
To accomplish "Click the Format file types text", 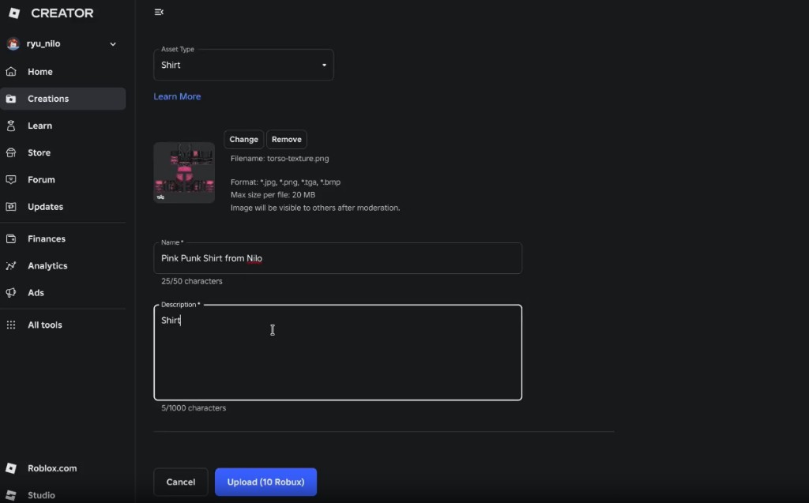I will click(x=285, y=182).
